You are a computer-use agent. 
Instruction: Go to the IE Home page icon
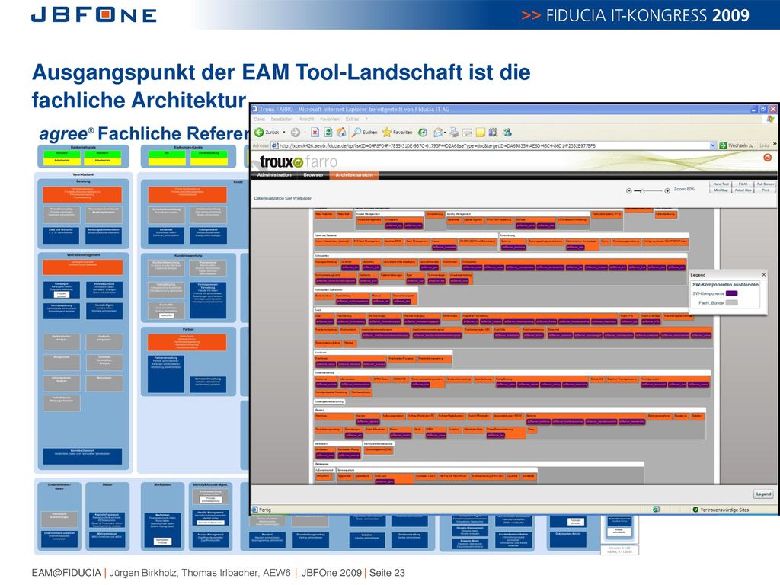[x=341, y=133]
